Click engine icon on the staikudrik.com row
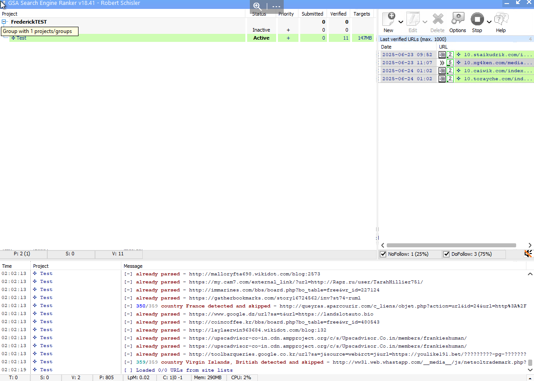The height and width of the screenshot is (381, 534). [x=442, y=54]
